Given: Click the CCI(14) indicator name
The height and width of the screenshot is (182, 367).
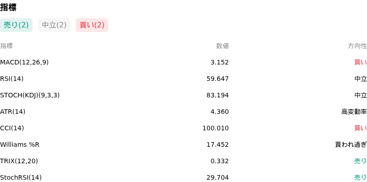Looking at the screenshot, I should tap(12, 128).
